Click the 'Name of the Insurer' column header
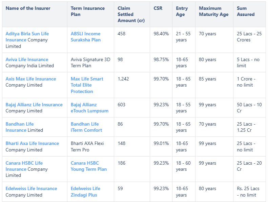 [28, 8]
